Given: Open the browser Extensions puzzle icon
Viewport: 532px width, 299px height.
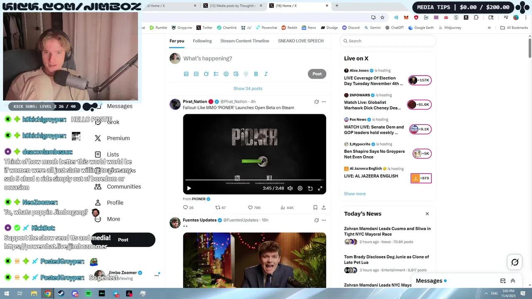Looking at the screenshot, I should click(x=476, y=17).
